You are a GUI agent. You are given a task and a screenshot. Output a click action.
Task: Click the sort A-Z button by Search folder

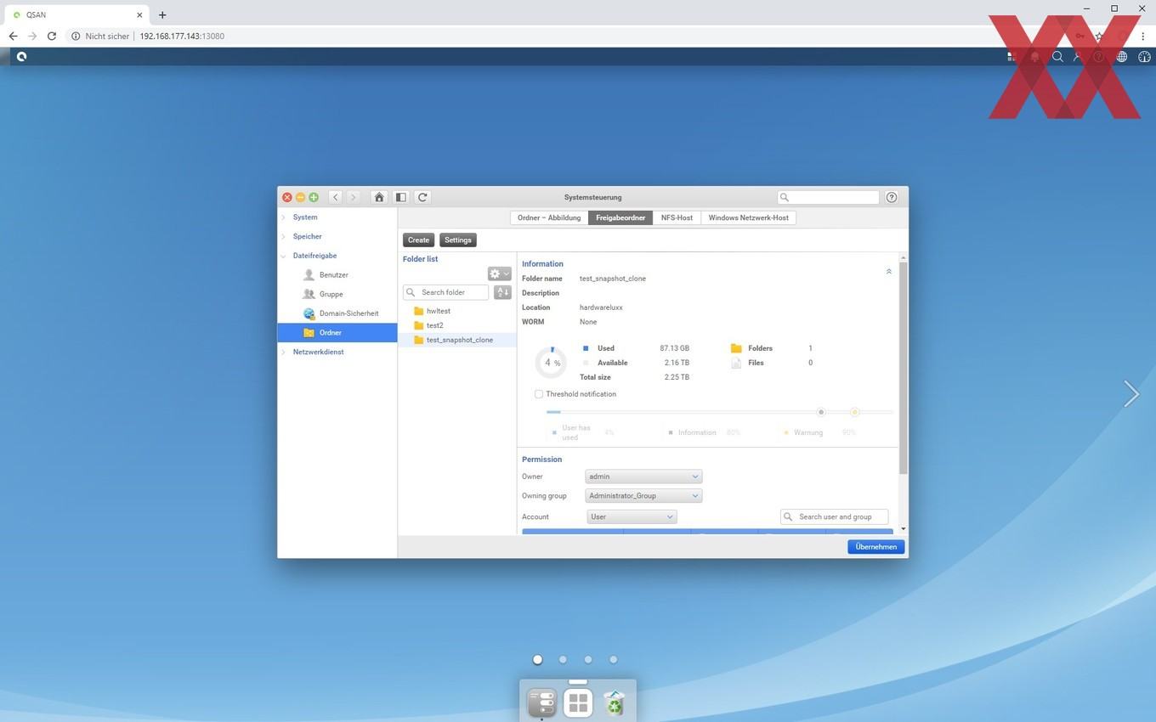coord(502,292)
